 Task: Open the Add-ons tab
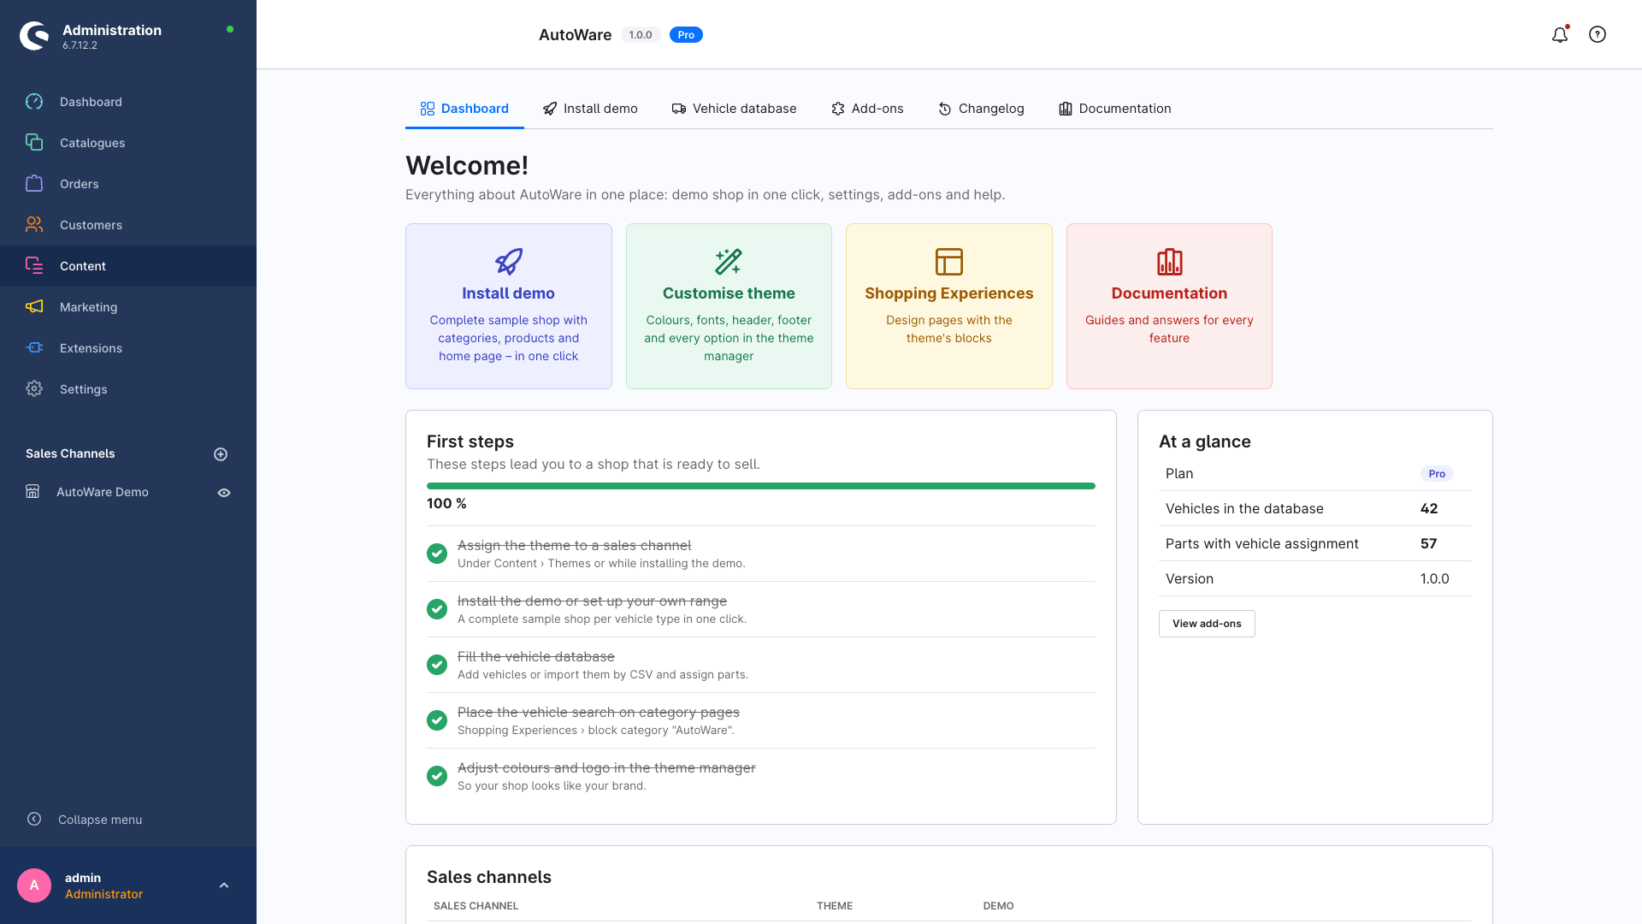(x=867, y=109)
